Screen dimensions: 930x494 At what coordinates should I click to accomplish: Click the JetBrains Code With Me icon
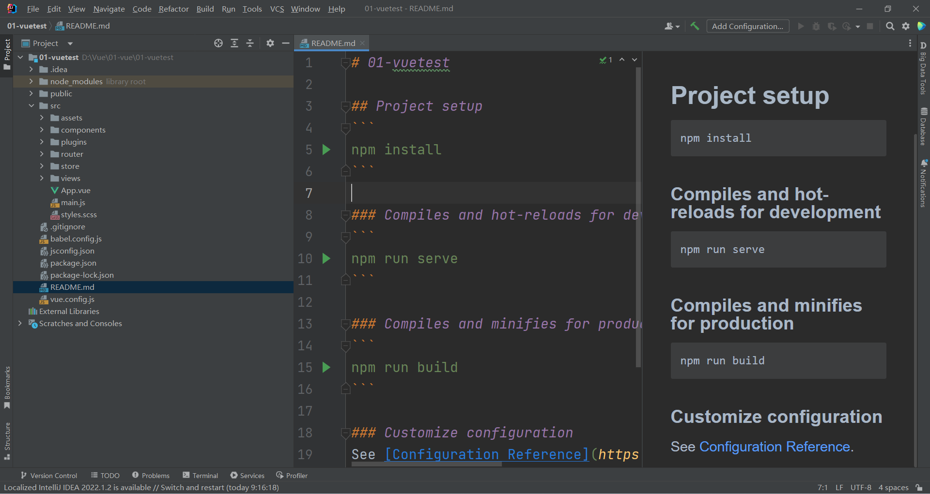click(x=921, y=26)
